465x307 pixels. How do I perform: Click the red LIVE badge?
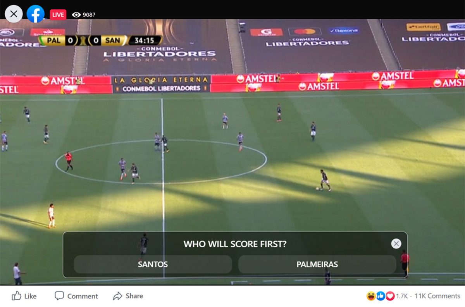58,15
